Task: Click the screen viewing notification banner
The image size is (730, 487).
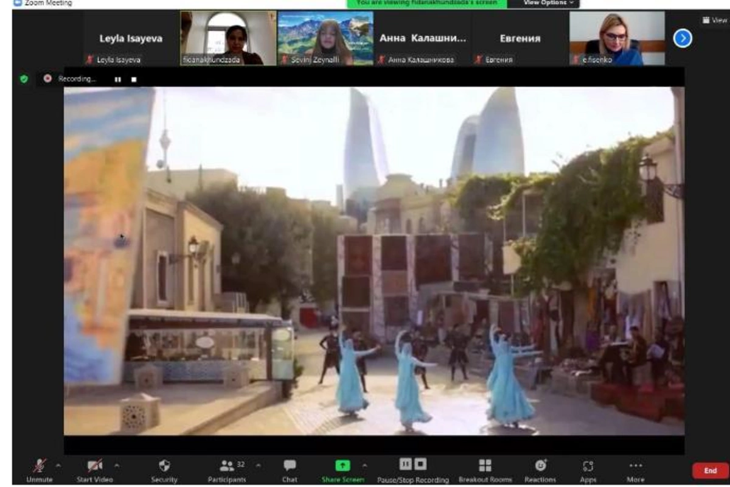Action: tap(426, 3)
